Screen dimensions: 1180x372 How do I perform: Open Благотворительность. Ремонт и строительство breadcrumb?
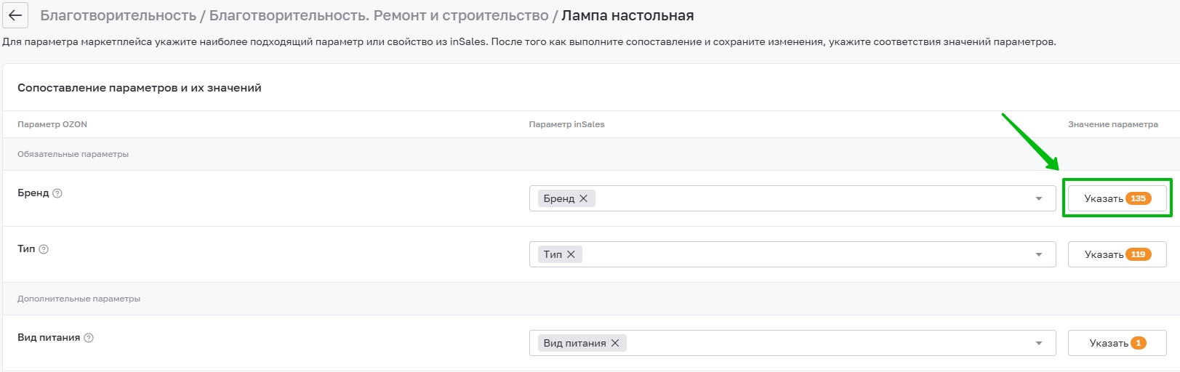click(379, 15)
